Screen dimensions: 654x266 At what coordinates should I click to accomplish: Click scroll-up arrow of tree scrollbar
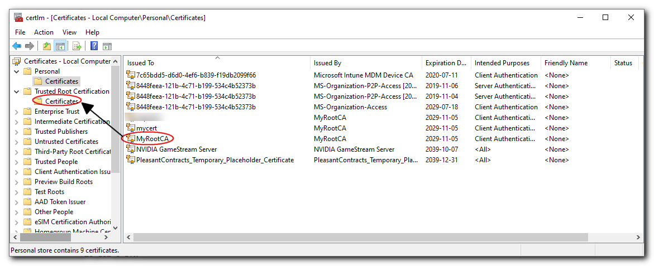click(116, 61)
